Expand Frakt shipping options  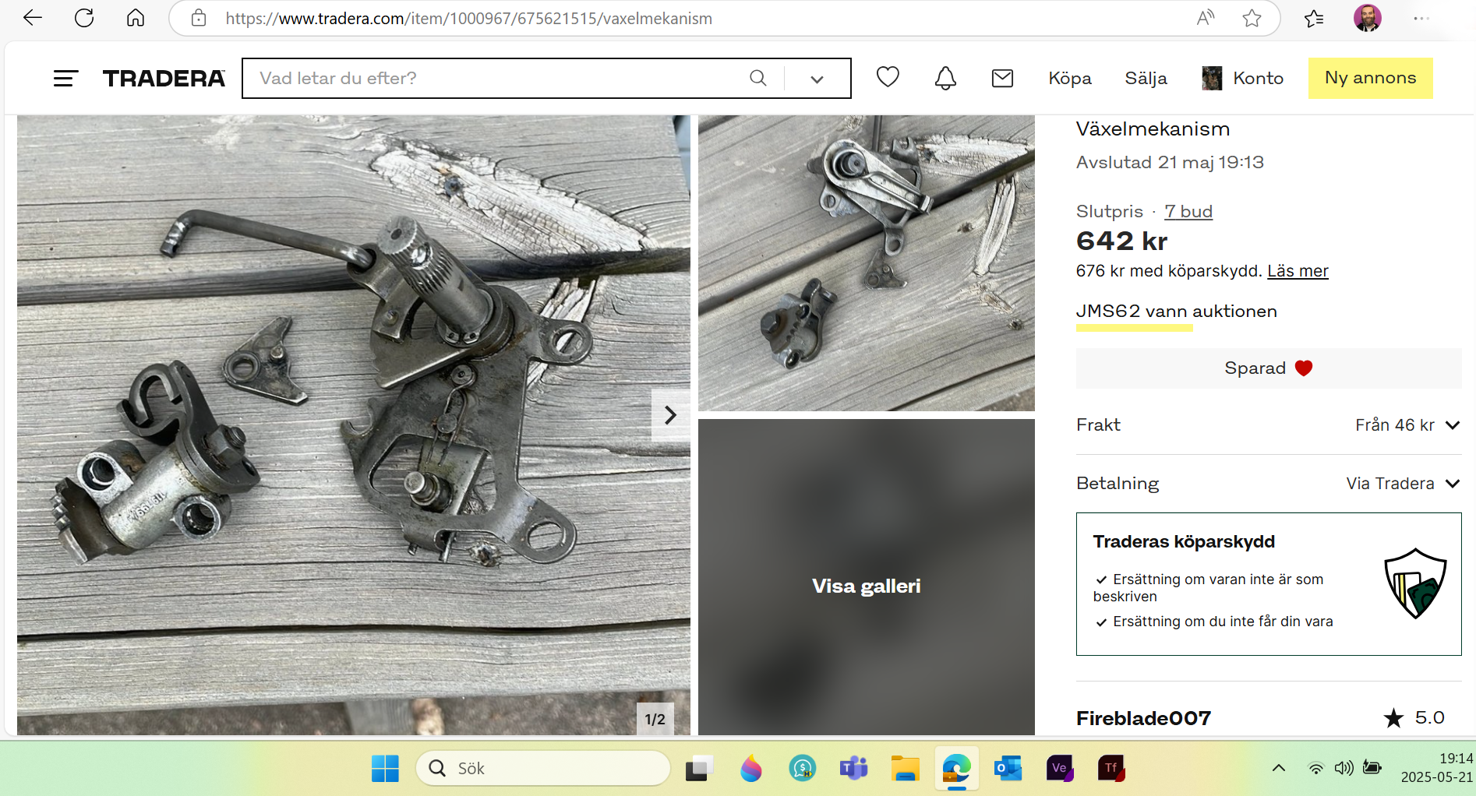coord(1269,425)
